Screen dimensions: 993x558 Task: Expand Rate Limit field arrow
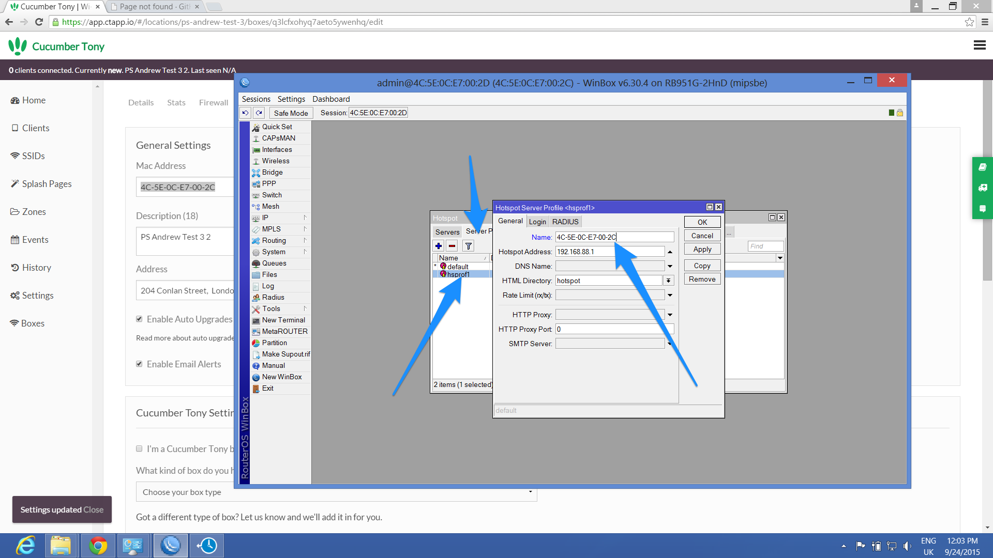tap(670, 295)
